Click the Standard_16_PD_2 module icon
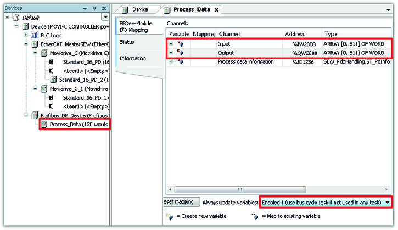Image resolution: width=398 pixels, height=230 pixels. pos(54,80)
